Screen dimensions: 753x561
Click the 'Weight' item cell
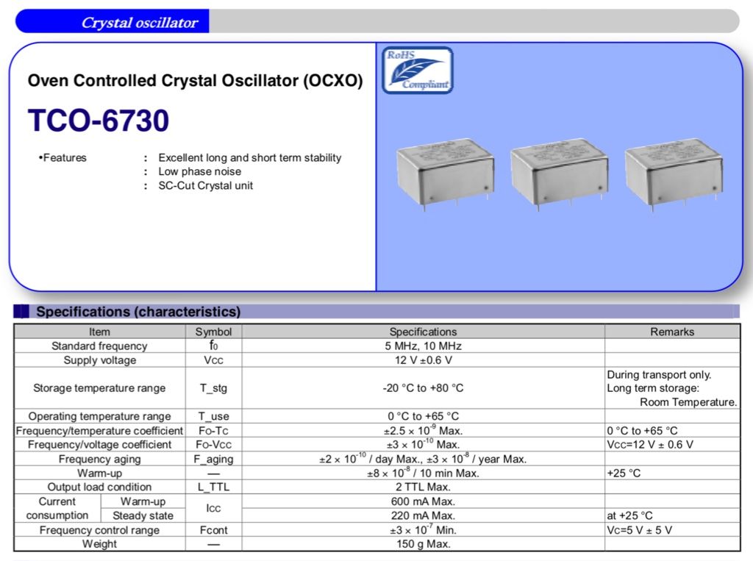coord(99,543)
